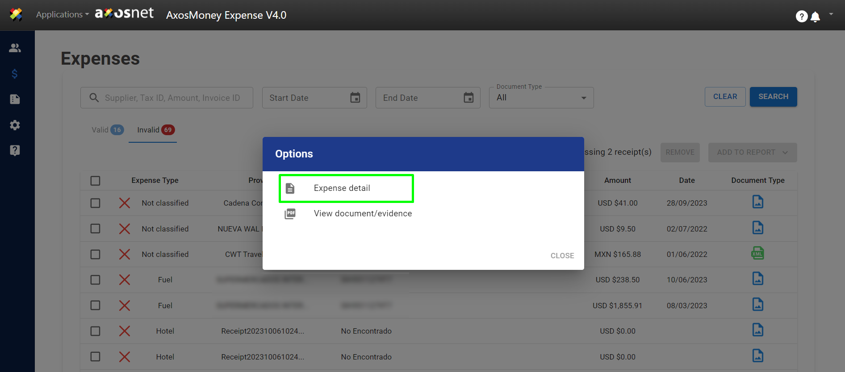The width and height of the screenshot is (845, 372).
Task: Click the notifications bell icon
Action: (815, 17)
